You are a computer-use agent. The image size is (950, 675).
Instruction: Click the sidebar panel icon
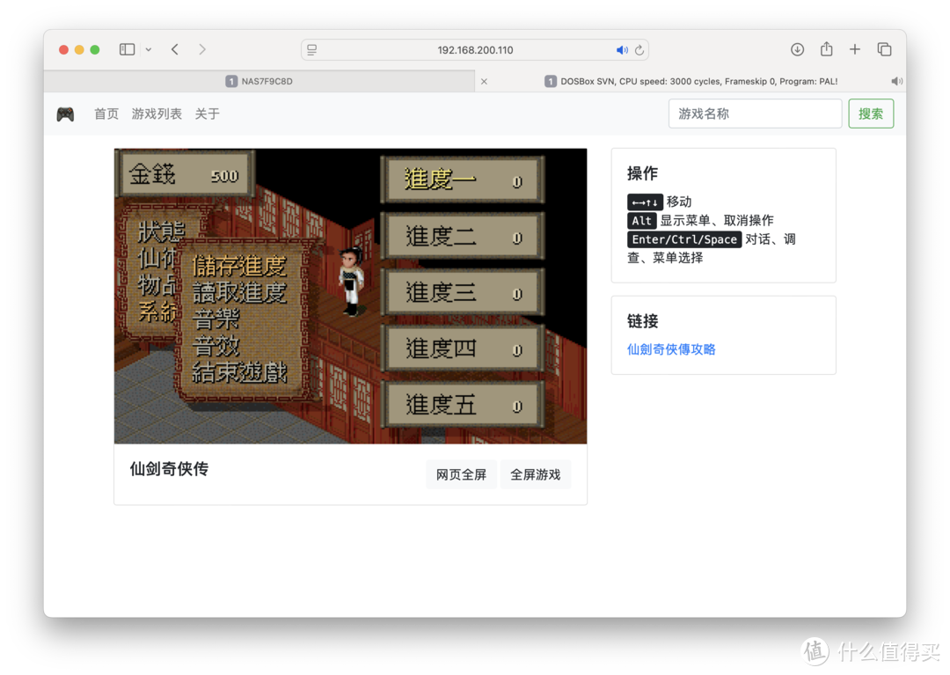[x=126, y=49]
